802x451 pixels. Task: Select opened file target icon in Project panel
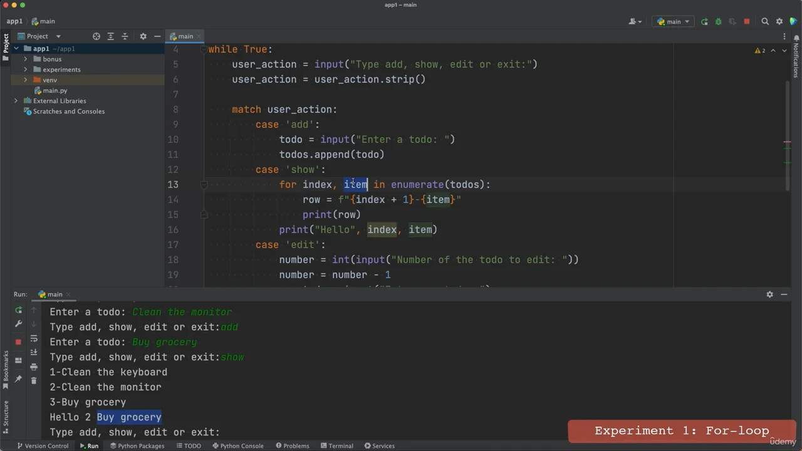(x=96, y=36)
